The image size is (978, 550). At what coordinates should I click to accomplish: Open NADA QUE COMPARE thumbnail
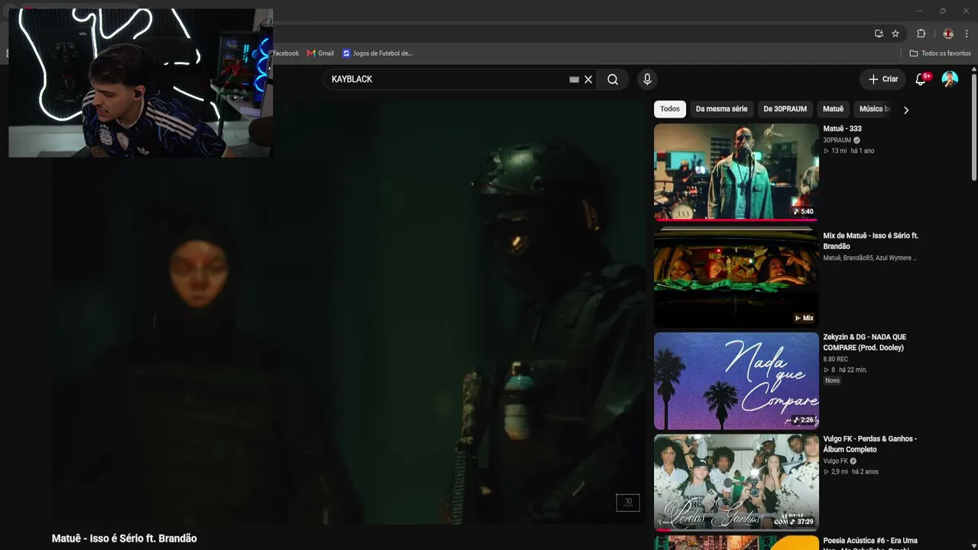[736, 380]
